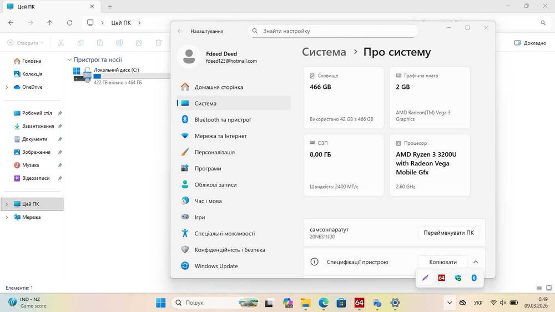Collapse Специфікації пристрою section chevron
Image resolution: width=555 pixels, height=312 pixels.
click(x=476, y=262)
